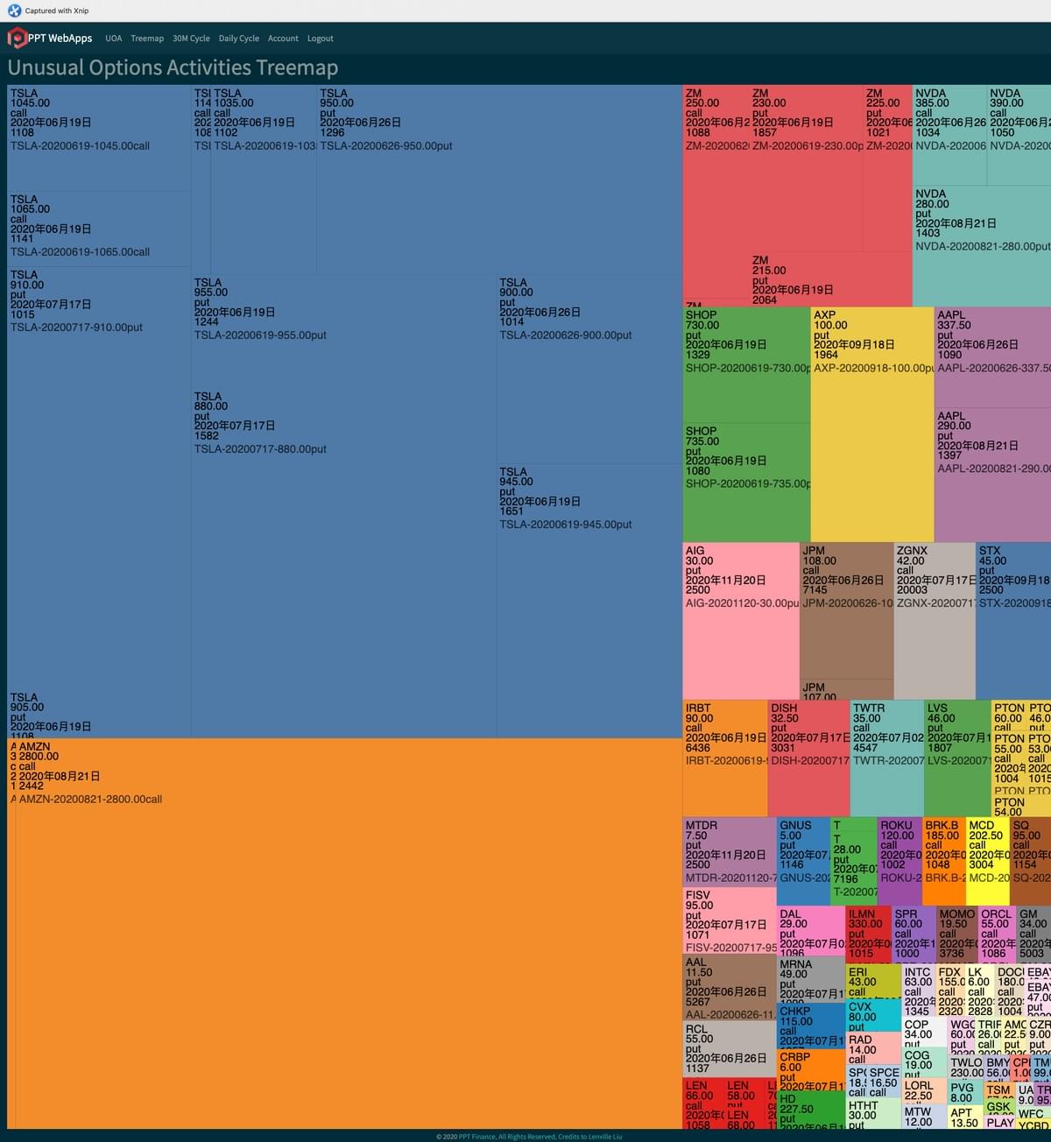Select the ZM 225.00 put tile
Viewport: 1051px width, 1142px height.
[887, 169]
